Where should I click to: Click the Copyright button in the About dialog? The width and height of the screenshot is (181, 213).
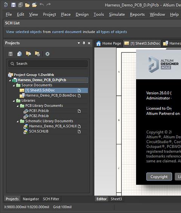pyautogui.click(x=159, y=176)
